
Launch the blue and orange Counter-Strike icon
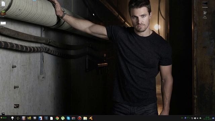[40, 118]
